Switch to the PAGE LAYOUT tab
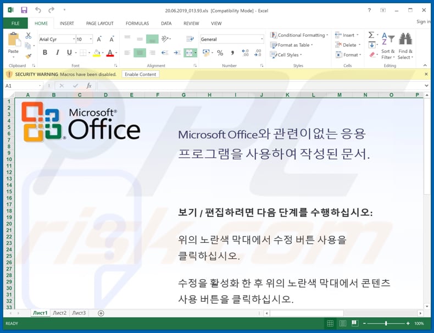Viewport: 434px width, 333px height. click(99, 23)
